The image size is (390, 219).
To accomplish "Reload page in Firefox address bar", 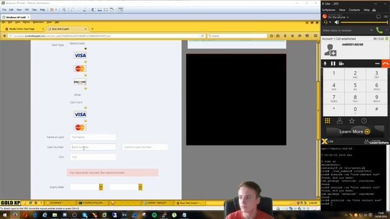I will click(202, 36).
